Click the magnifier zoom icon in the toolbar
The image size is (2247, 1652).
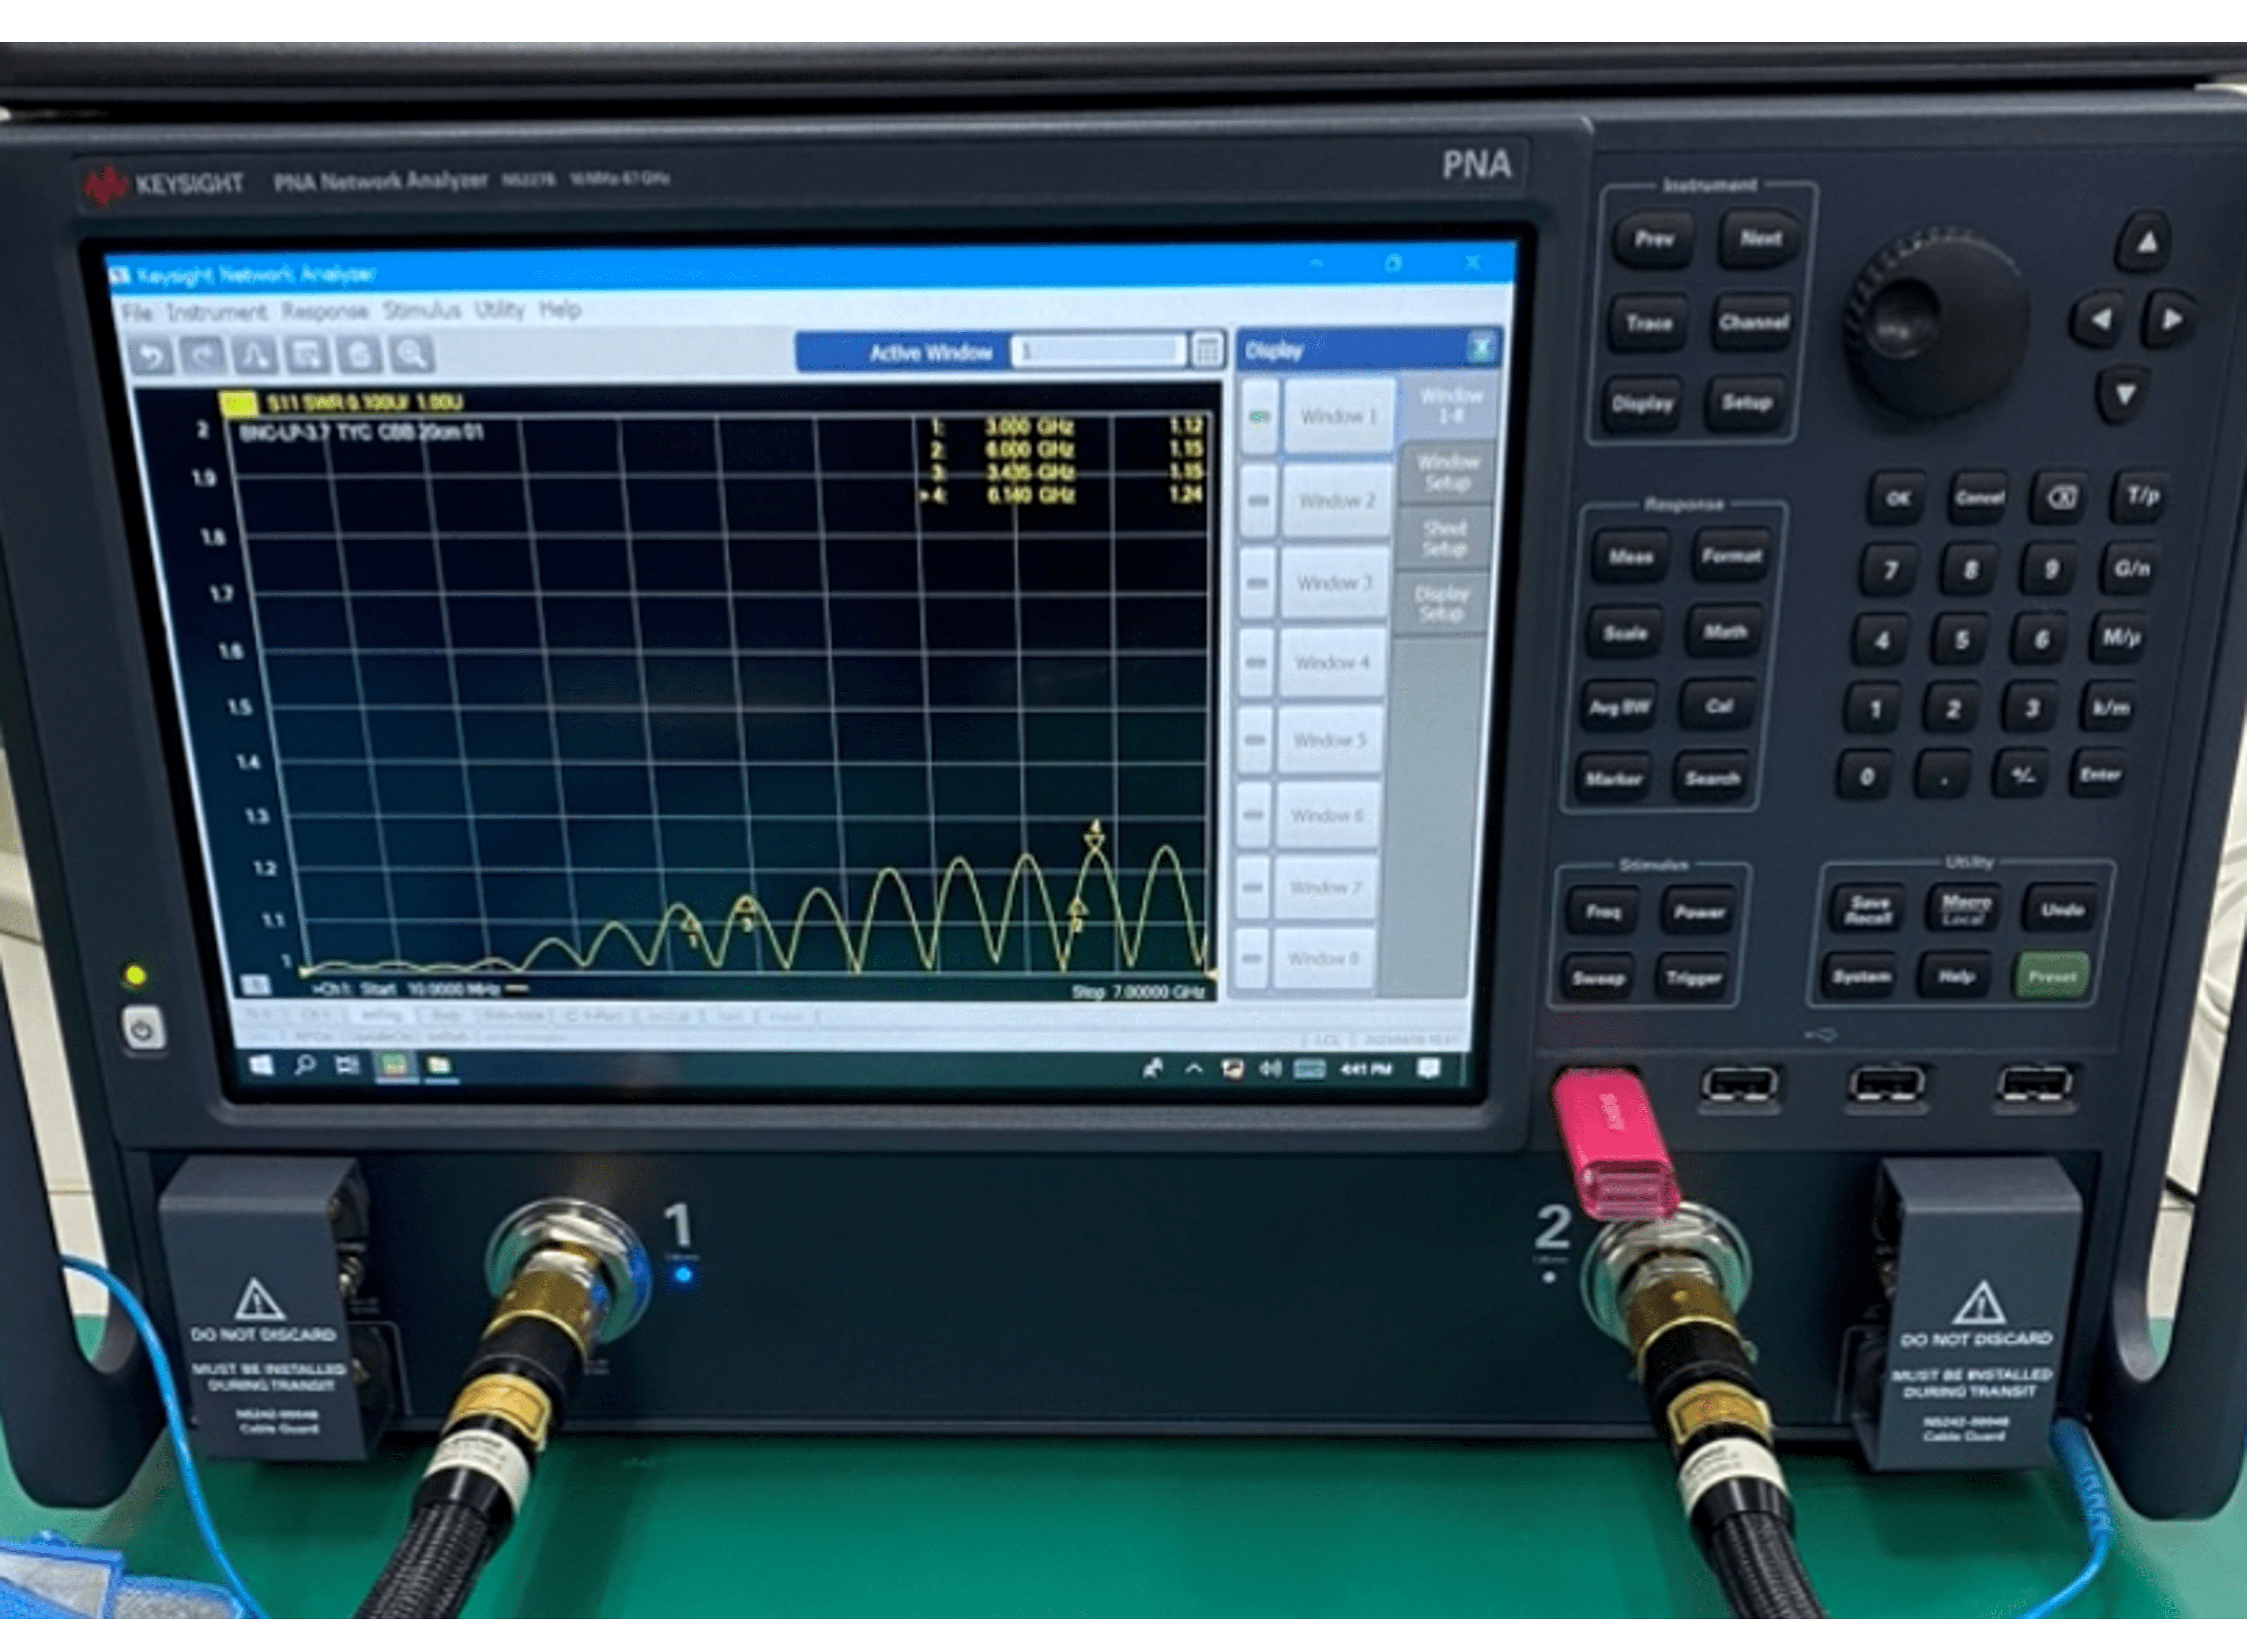tap(411, 354)
